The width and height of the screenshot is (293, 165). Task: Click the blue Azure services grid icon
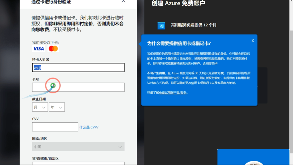click(161, 25)
